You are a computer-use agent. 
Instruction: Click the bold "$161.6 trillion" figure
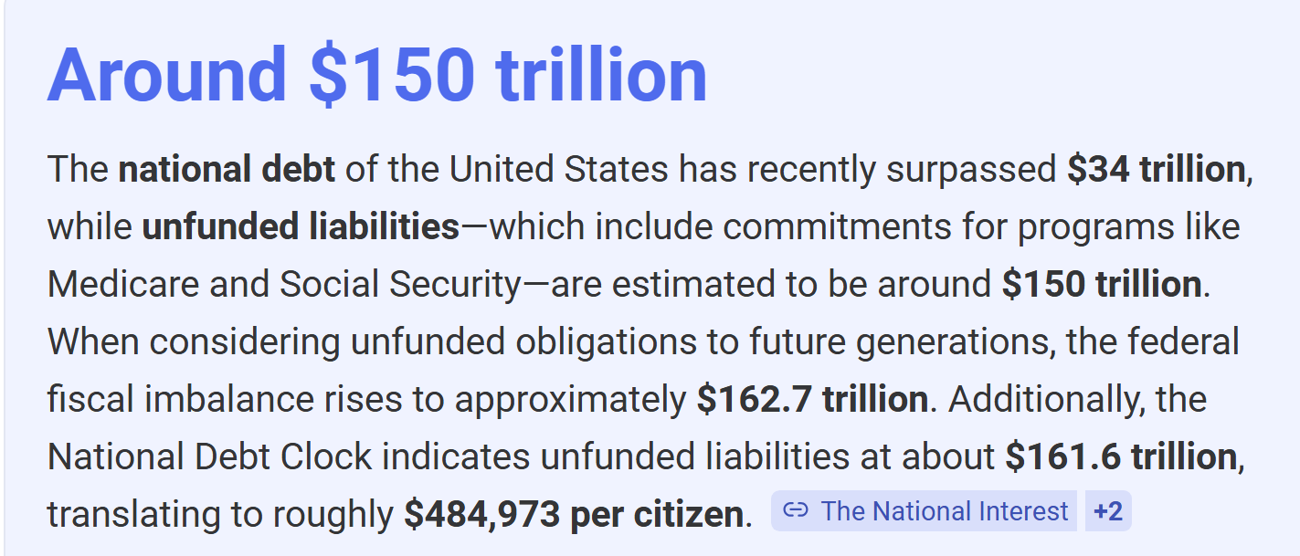click(x=1121, y=457)
